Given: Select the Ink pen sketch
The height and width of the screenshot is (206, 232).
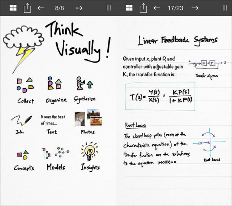Looking at the screenshot, I should click(x=23, y=120).
